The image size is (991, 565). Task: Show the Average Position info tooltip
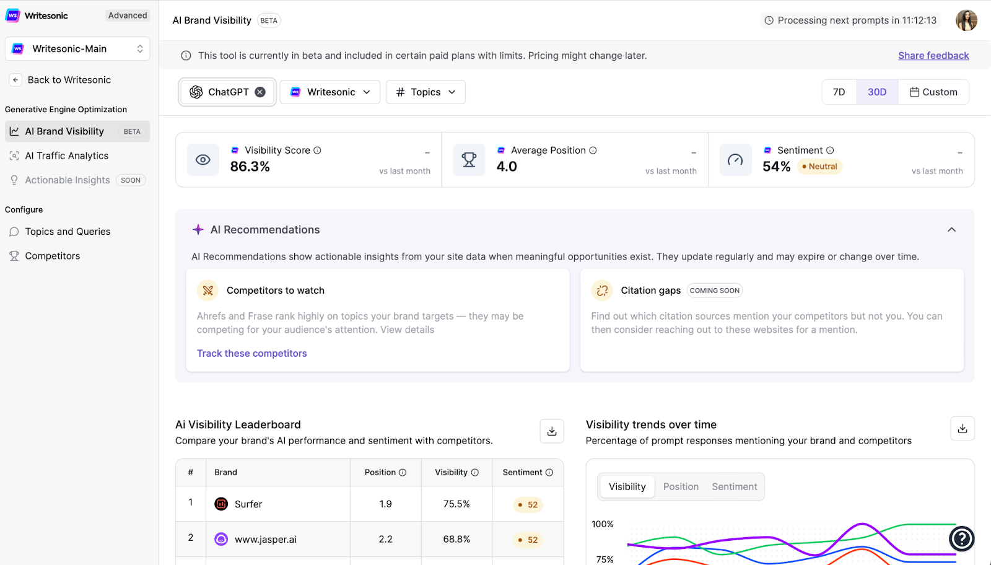pyautogui.click(x=593, y=151)
